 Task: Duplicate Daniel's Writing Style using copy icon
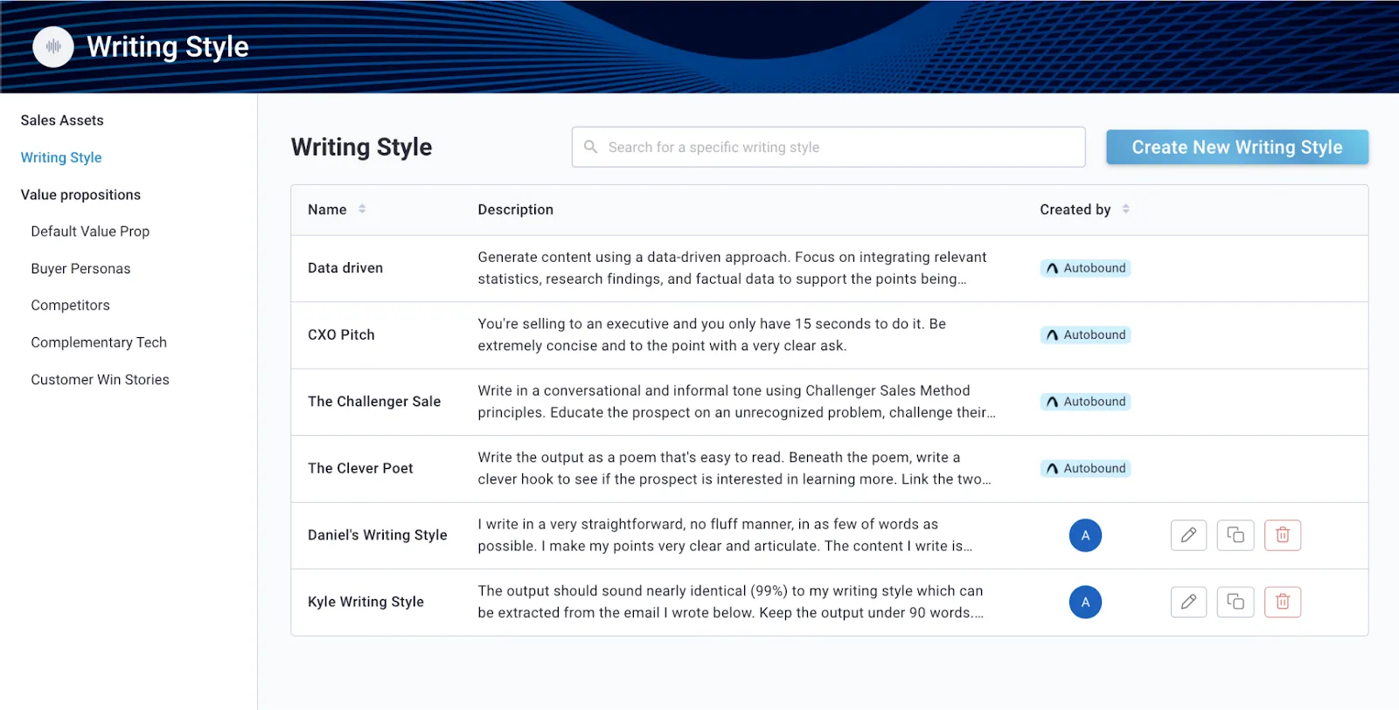pyautogui.click(x=1235, y=535)
